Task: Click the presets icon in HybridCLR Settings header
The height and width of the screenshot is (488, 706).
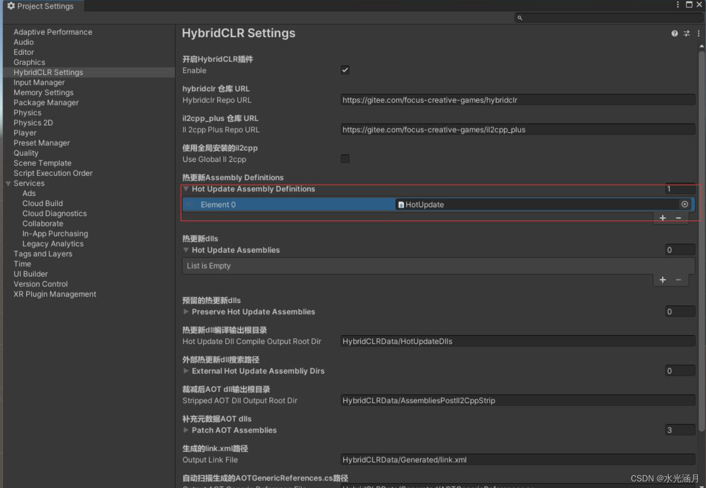Action: coord(686,33)
